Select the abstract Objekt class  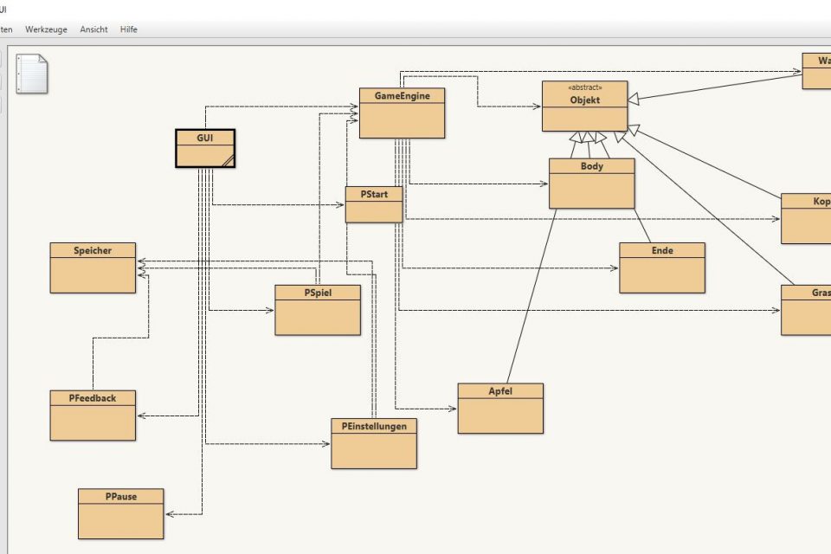coord(584,106)
